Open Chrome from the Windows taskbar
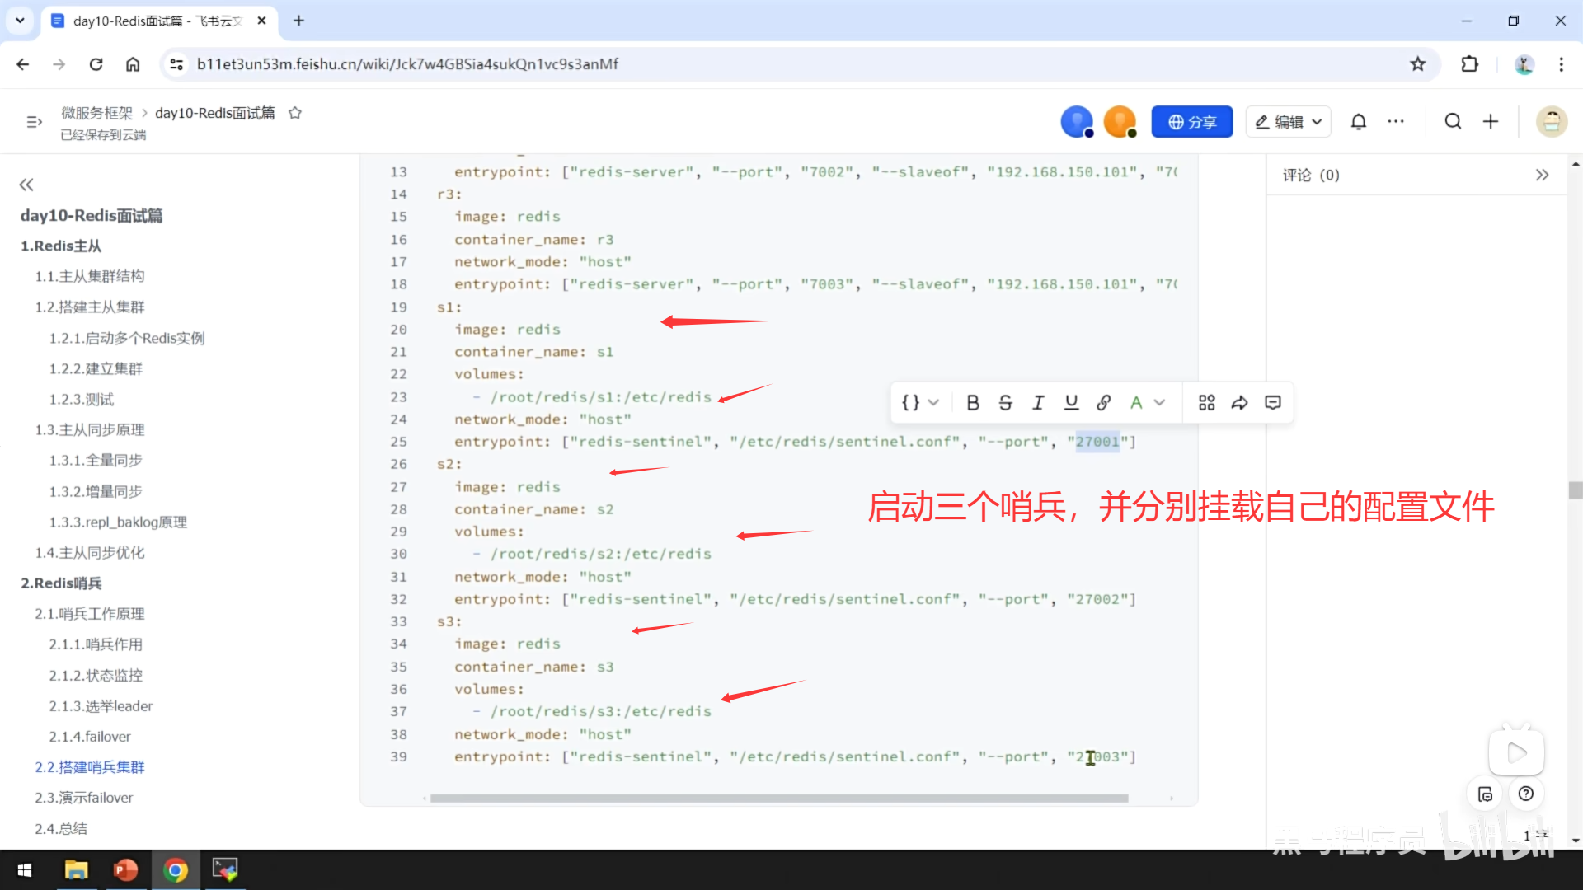Screen dimensions: 1583x890 point(175,870)
